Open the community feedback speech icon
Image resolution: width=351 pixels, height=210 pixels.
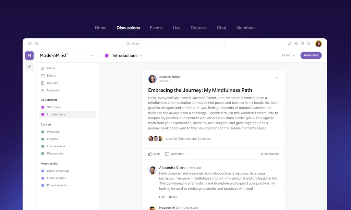tap(302, 44)
